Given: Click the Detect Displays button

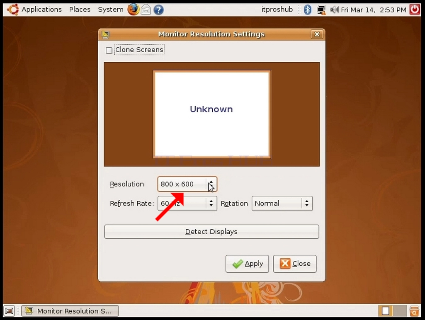Looking at the screenshot, I should [212, 232].
